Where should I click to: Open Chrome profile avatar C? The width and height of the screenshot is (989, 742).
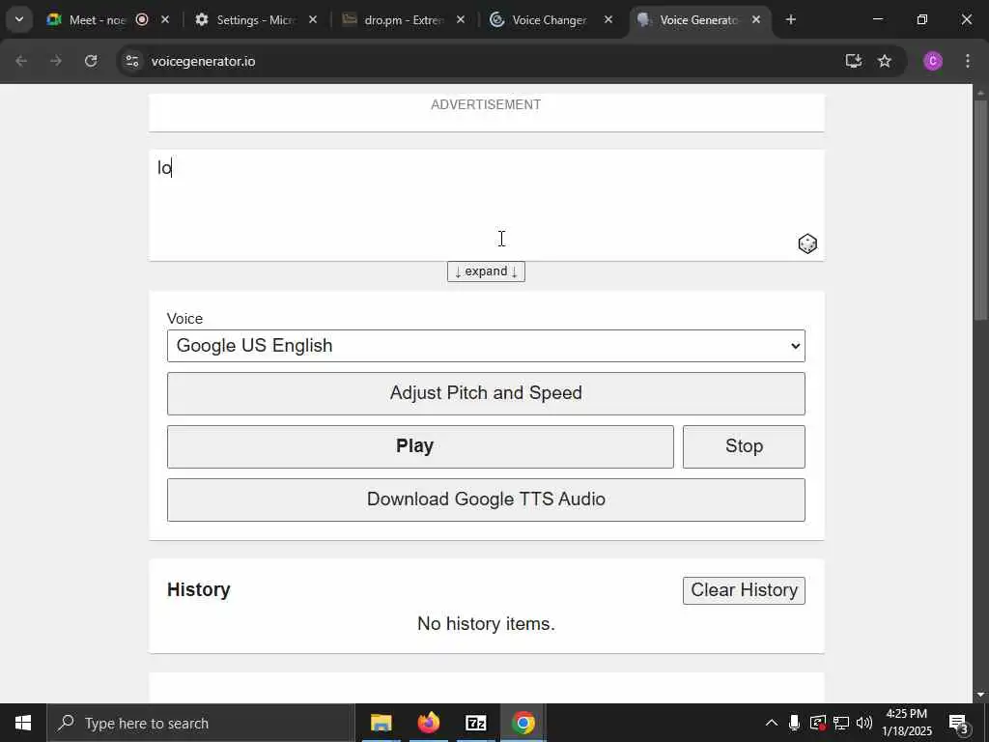click(933, 61)
